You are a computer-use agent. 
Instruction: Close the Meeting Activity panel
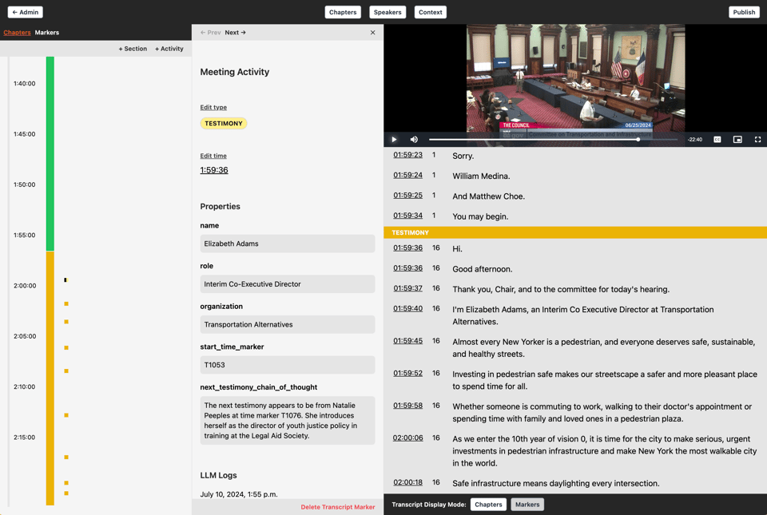tap(372, 33)
